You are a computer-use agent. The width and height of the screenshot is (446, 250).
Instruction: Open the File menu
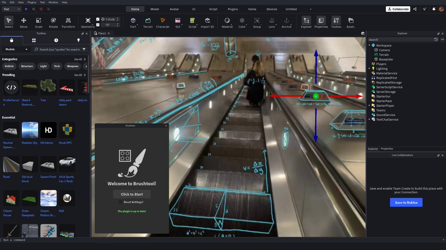coord(4,2)
